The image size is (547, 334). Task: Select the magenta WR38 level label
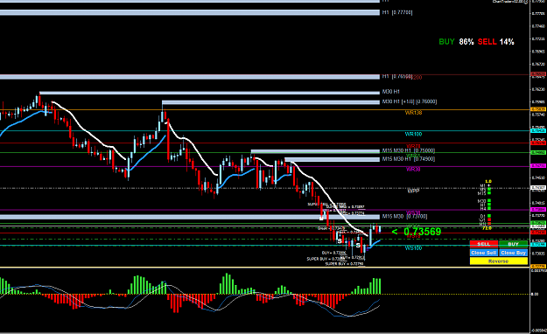413,169
